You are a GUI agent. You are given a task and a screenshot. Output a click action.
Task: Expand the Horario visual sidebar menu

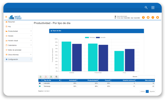tap(31, 41)
